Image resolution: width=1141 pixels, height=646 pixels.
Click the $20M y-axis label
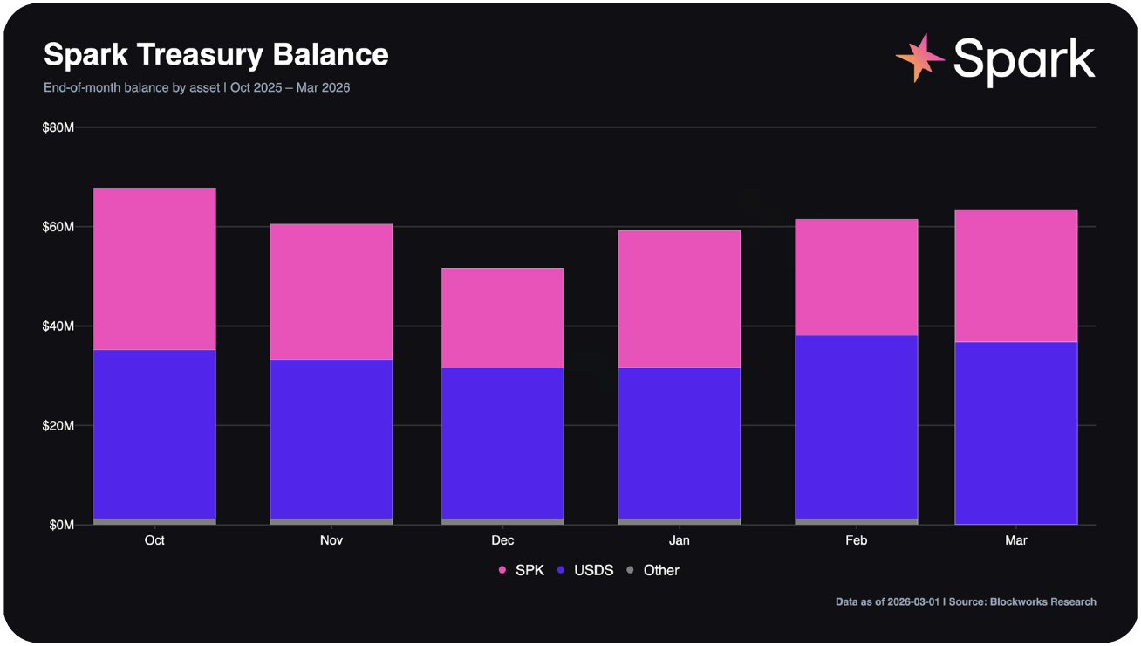click(x=58, y=426)
